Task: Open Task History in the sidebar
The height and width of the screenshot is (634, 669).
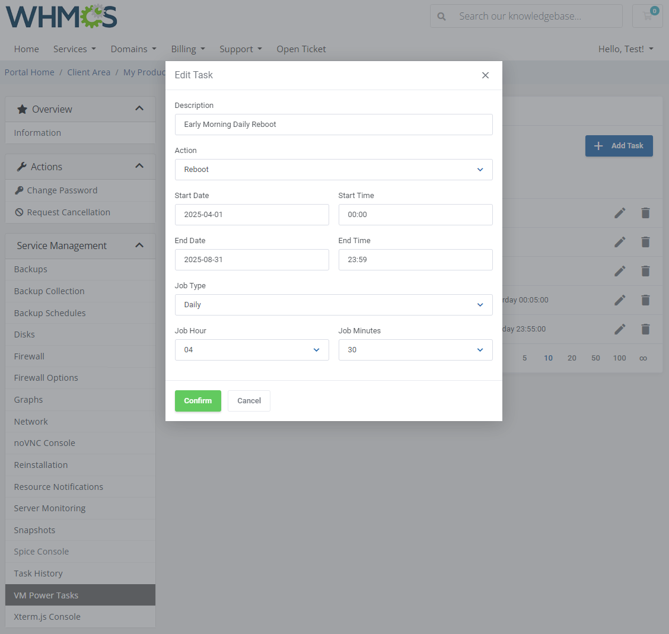Action: click(x=39, y=573)
